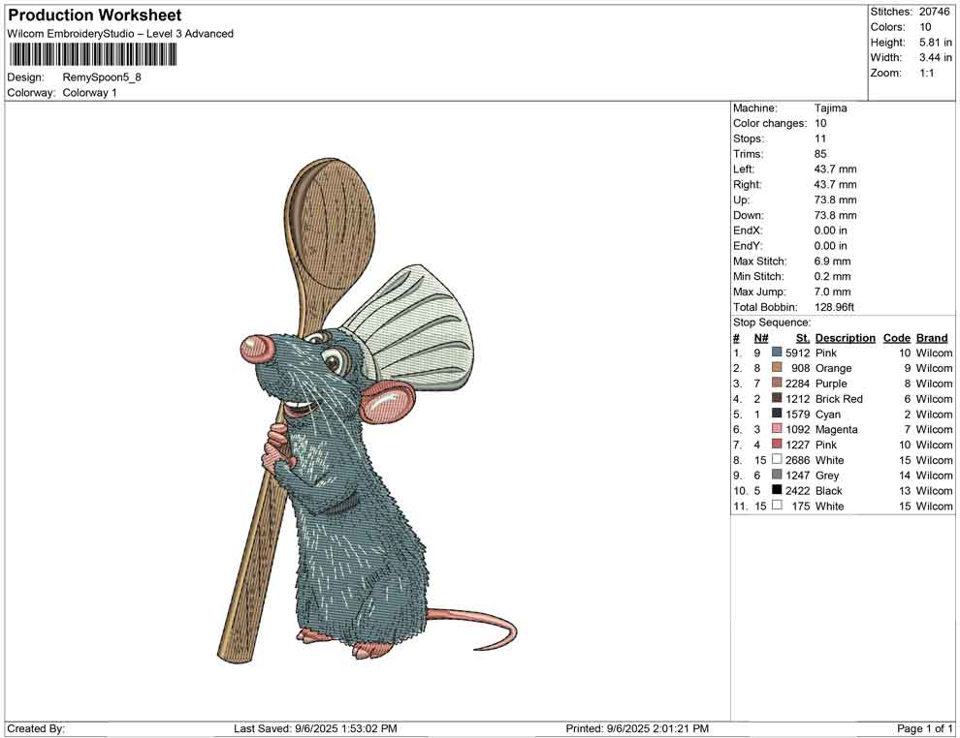
Task: Click the stitch count "908" for Orange
Action: tap(801, 368)
